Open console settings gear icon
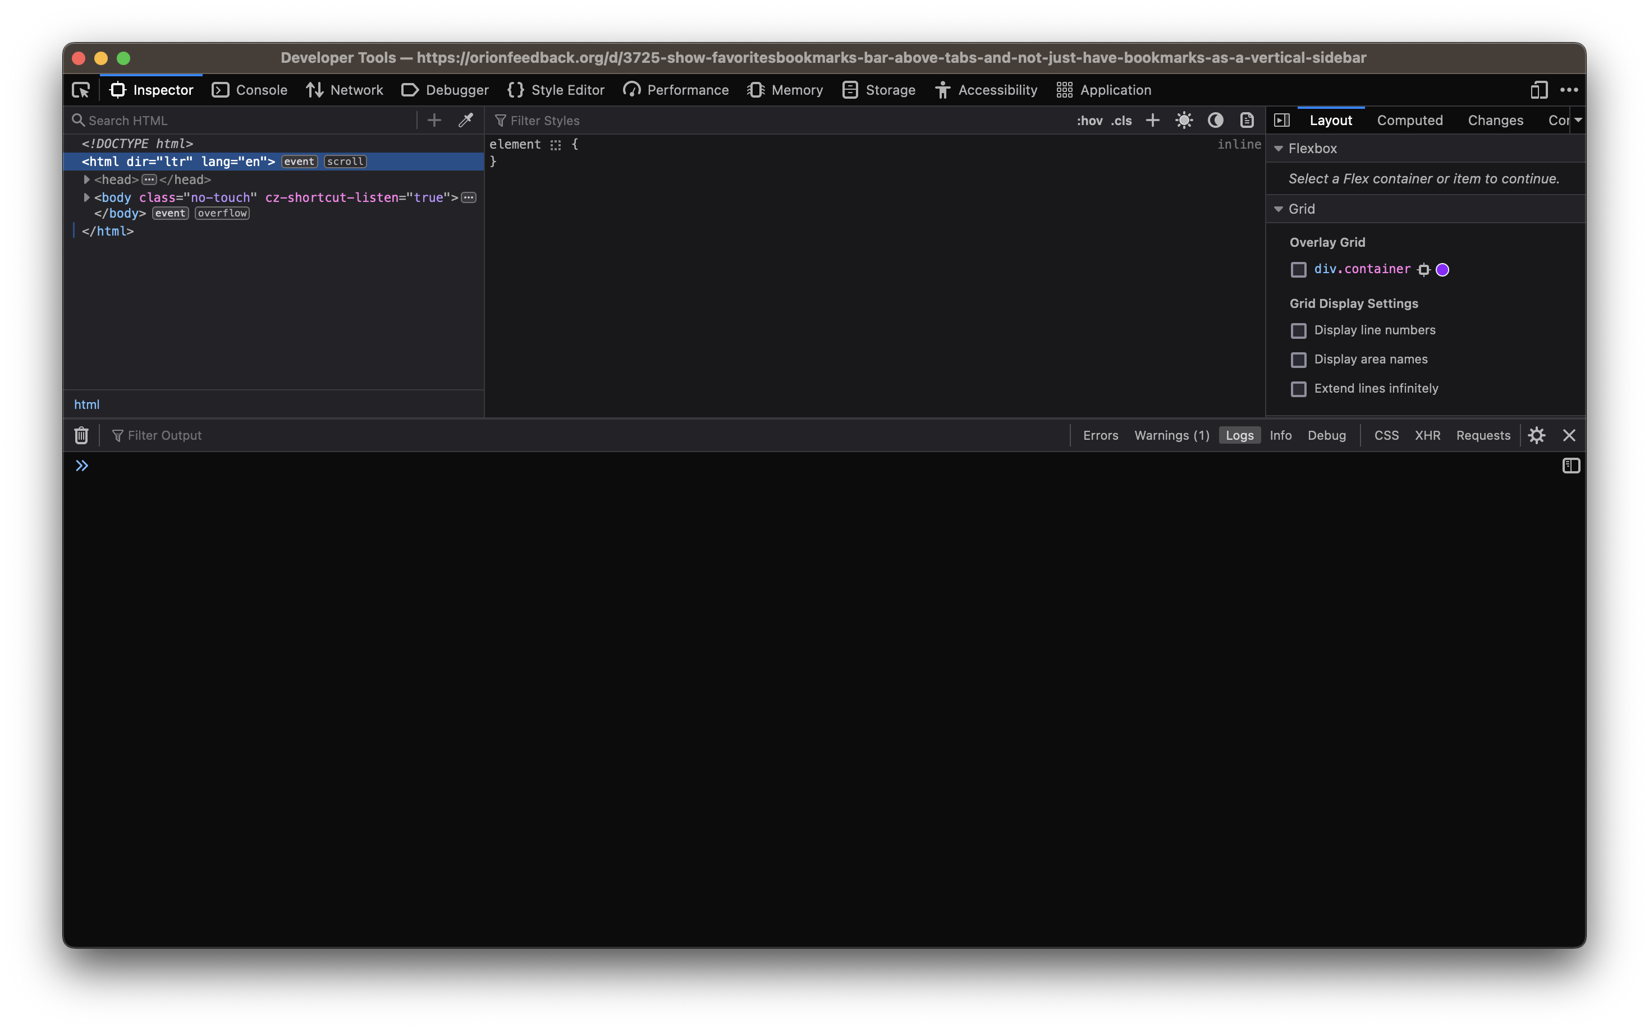 [x=1536, y=435]
